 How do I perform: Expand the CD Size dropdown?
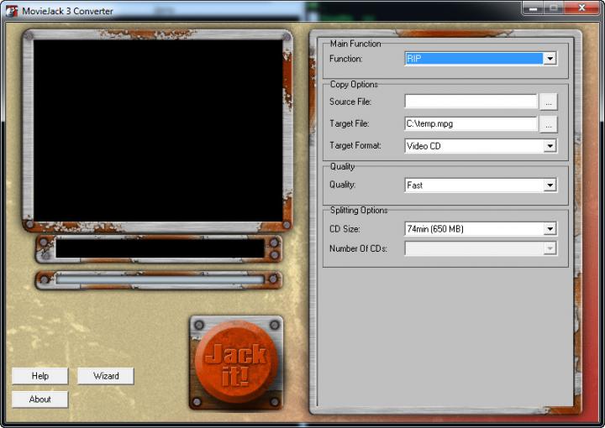(x=550, y=229)
